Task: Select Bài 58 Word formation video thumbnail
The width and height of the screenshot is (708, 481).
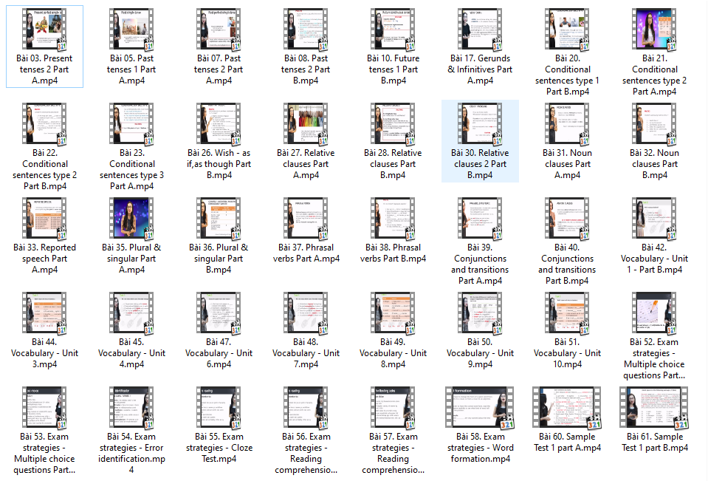Action: coord(480,408)
